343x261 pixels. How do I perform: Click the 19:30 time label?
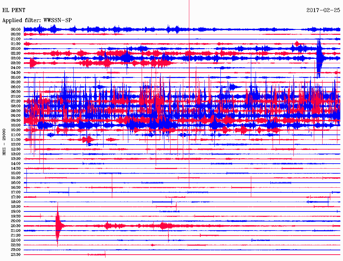click(16, 216)
